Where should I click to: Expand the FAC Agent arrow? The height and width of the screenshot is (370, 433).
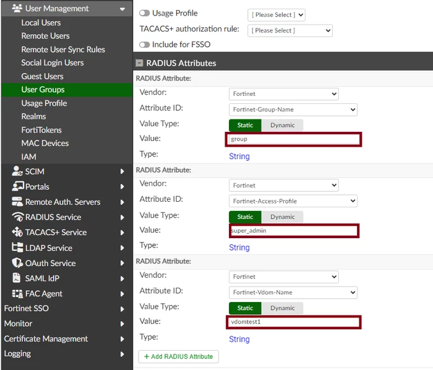point(122,294)
